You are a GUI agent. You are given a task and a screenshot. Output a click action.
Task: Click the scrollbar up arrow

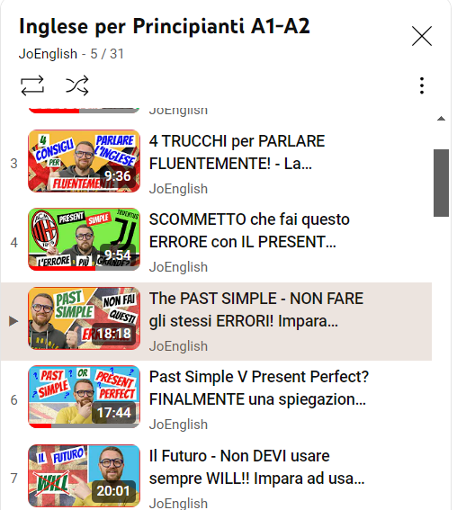coord(441,119)
